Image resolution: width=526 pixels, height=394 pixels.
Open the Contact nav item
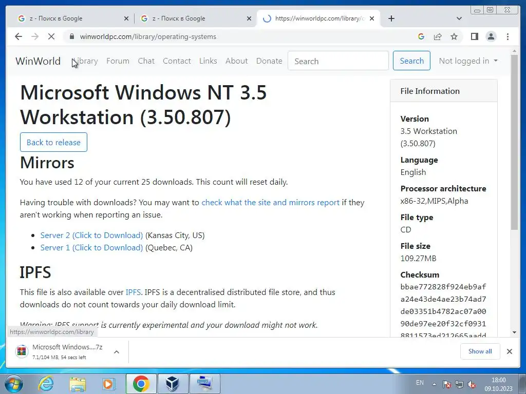177,61
